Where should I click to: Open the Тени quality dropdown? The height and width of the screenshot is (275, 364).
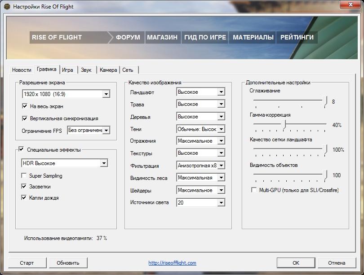(200, 129)
